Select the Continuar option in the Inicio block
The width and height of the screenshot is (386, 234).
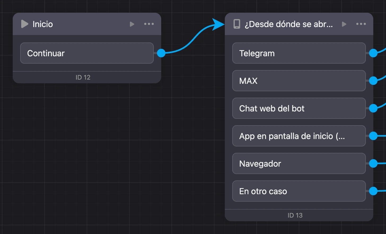87,53
